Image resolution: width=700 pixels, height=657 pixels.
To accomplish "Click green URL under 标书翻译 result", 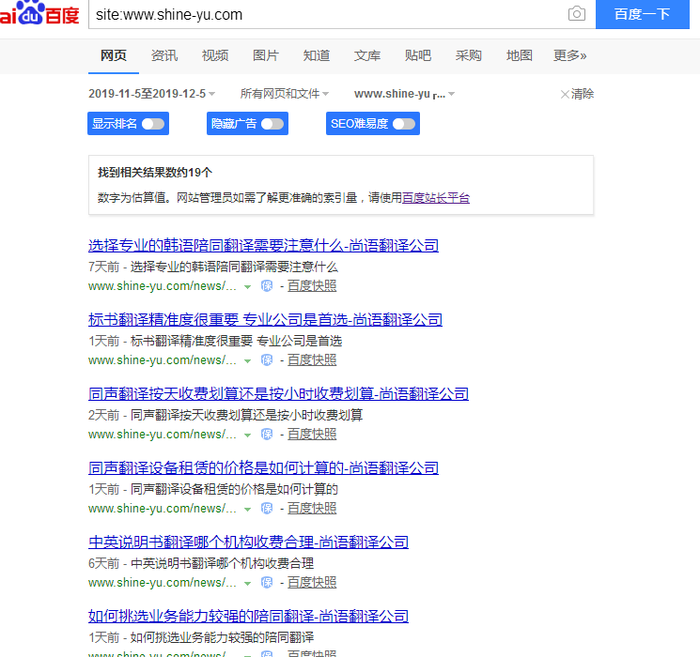I will (163, 360).
